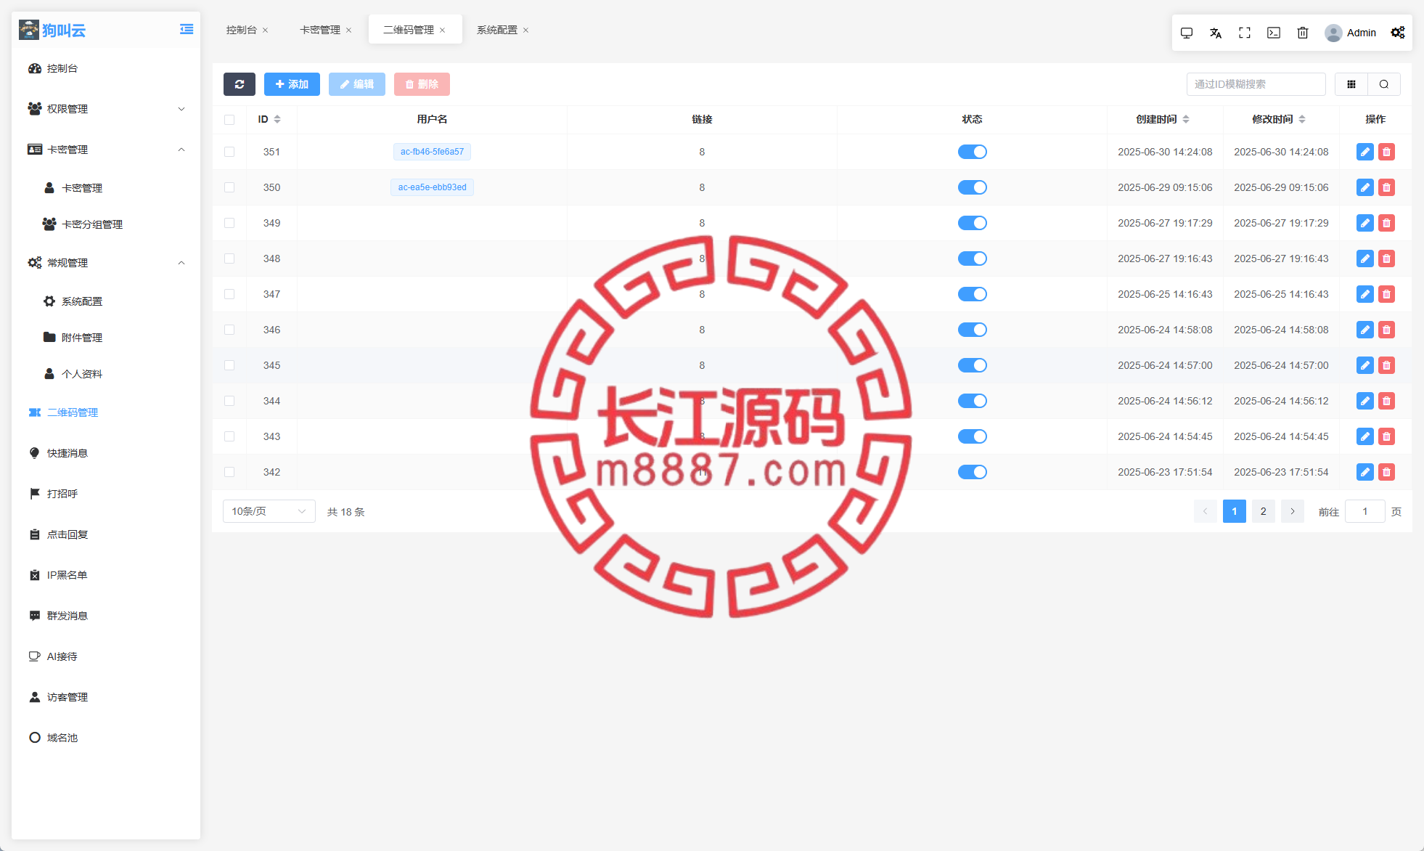
Task: Click the 添加 add button
Action: tap(292, 84)
